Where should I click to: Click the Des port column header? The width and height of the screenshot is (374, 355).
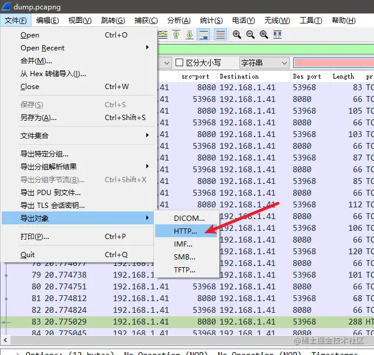pyautogui.click(x=310, y=76)
